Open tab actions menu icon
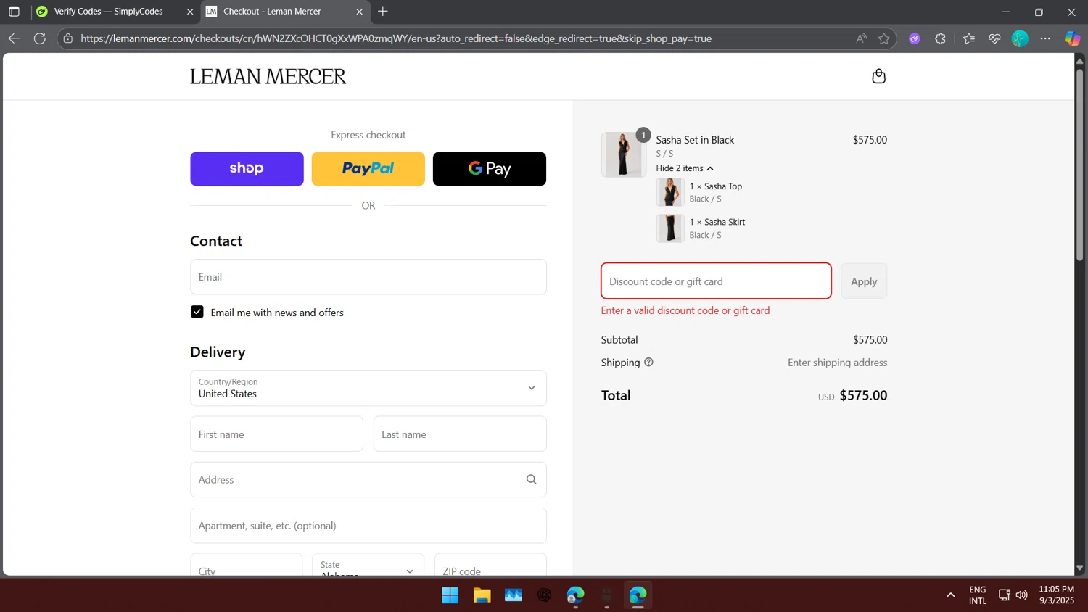The width and height of the screenshot is (1088, 612). coord(14,12)
